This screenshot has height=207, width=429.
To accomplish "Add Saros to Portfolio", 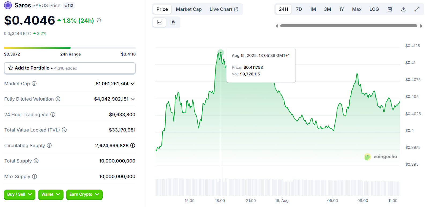I will 70,68.
